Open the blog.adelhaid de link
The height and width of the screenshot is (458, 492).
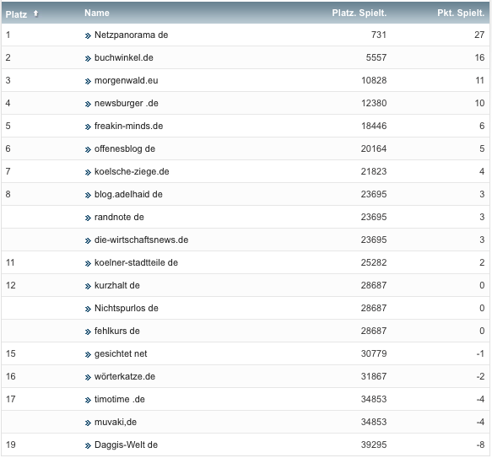point(128,195)
